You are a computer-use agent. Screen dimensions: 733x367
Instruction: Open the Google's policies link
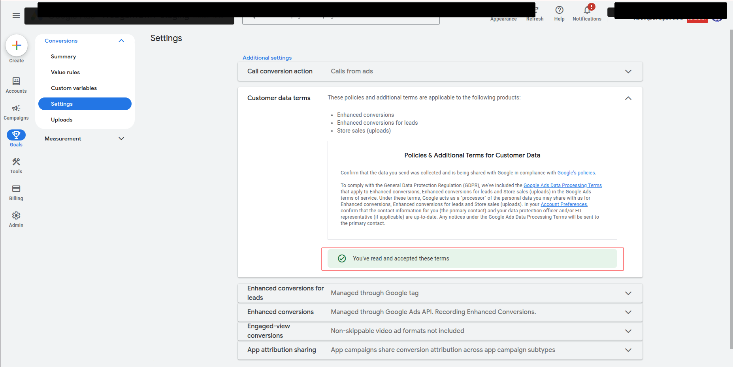[x=576, y=173]
